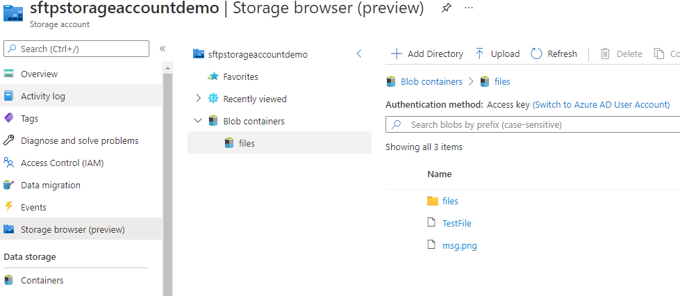Open the TestFile blob link
The width and height of the screenshot is (680, 296).
click(x=456, y=223)
